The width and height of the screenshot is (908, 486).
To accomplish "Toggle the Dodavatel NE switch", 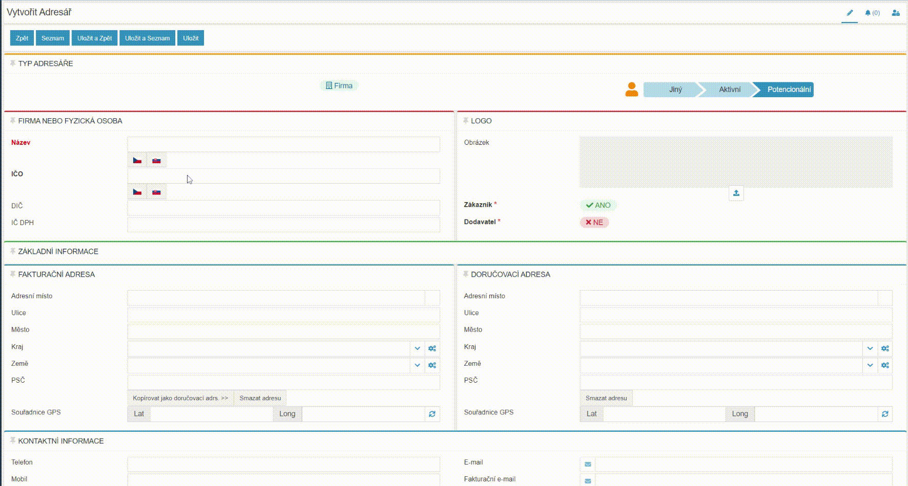I will [594, 222].
